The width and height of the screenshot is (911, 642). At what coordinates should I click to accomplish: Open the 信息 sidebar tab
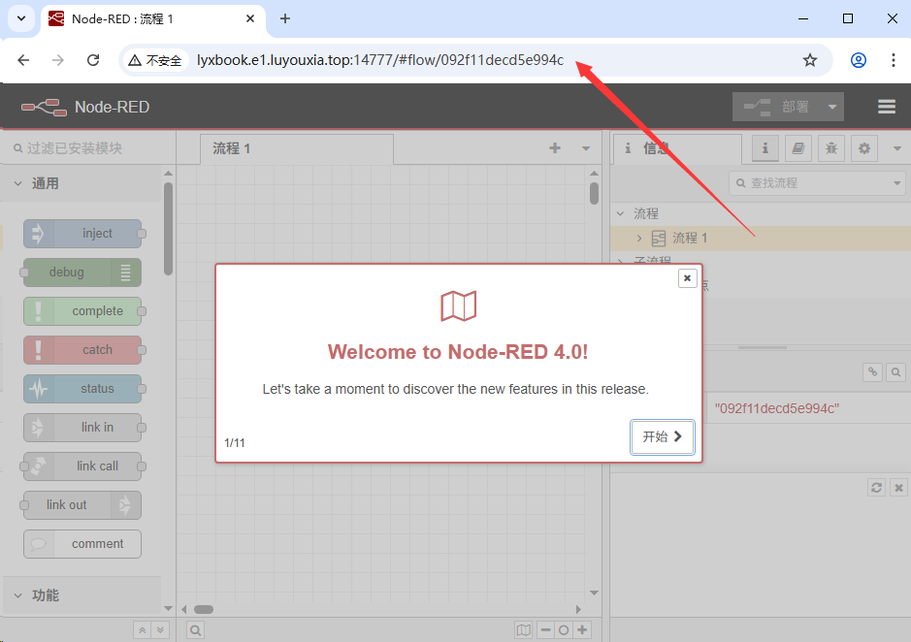[x=677, y=148]
